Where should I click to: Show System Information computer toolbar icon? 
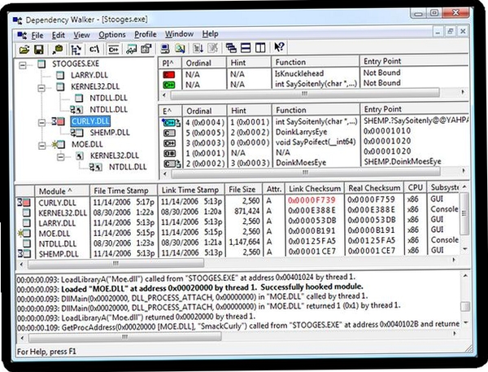coord(164,48)
